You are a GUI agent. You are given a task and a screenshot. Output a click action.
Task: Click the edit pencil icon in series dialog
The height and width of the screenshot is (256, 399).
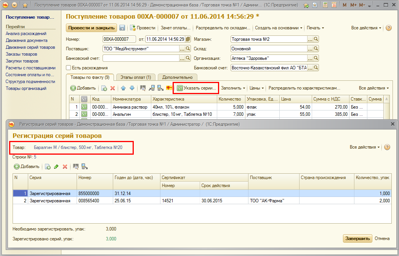[x=56, y=166]
